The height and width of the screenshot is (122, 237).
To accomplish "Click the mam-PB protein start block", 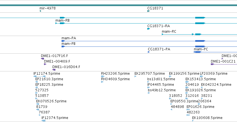I will coord(63,46).
